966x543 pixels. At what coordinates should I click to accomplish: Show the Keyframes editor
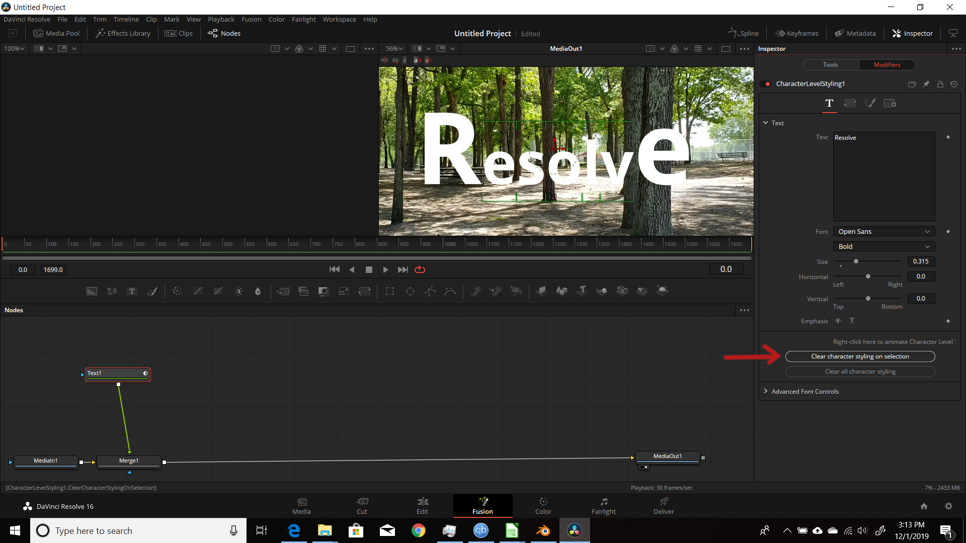(796, 33)
